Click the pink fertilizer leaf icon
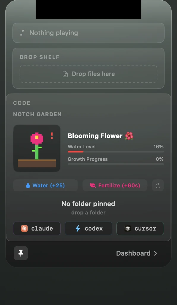Viewport: 177px width, 305px height. [93, 186]
